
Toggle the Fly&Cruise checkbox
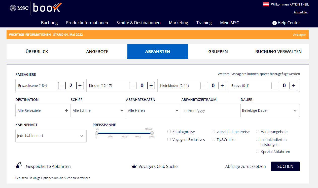(214, 139)
